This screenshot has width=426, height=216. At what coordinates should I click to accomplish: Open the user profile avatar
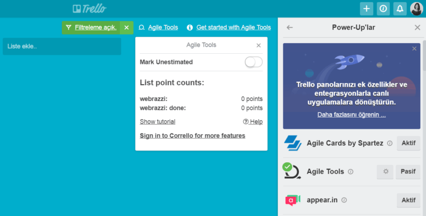(x=416, y=9)
